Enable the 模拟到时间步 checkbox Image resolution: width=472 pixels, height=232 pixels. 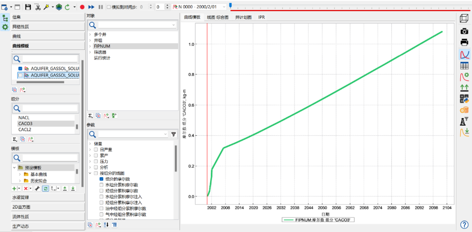coord(108,7)
